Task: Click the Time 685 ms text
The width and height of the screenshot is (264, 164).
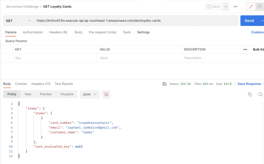Action: [204, 84]
